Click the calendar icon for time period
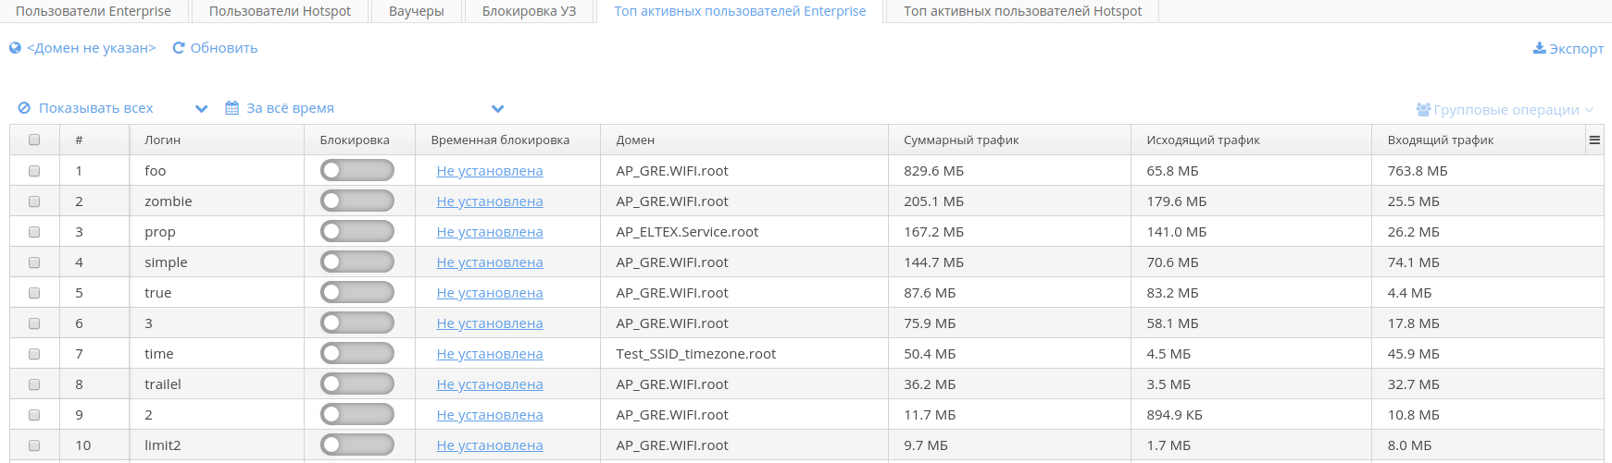Image resolution: width=1612 pixels, height=463 pixels. click(x=232, y=108)
